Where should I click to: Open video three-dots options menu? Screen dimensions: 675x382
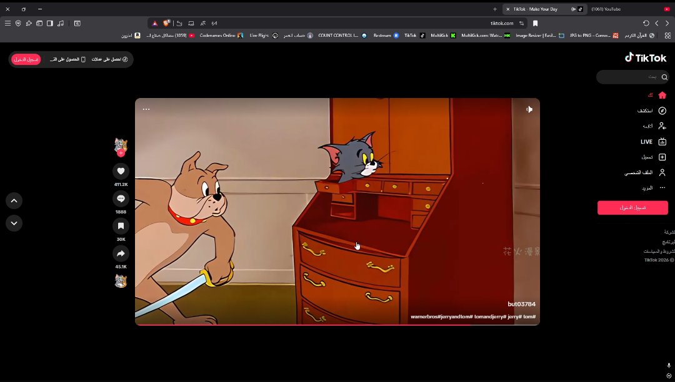coord(146,109)
